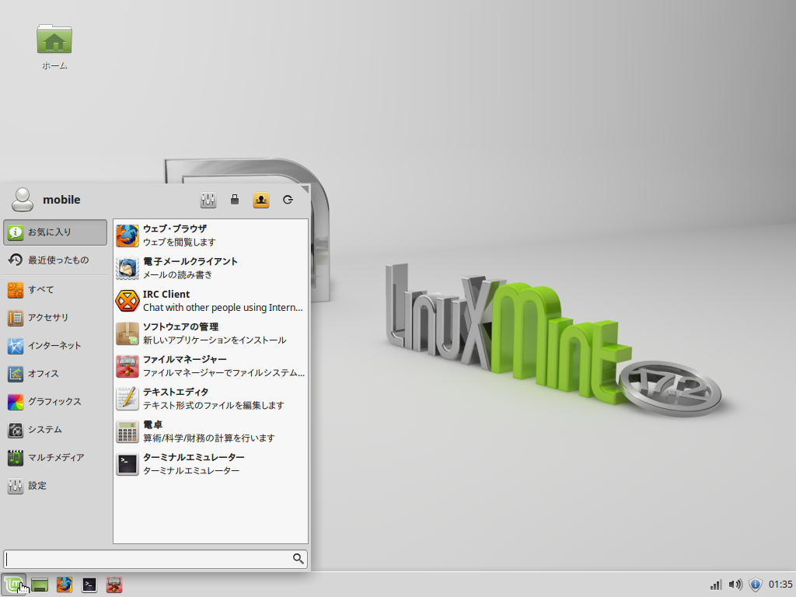
Task: Open ソフトウェアの管理 software manager
Action: point(211,333)
